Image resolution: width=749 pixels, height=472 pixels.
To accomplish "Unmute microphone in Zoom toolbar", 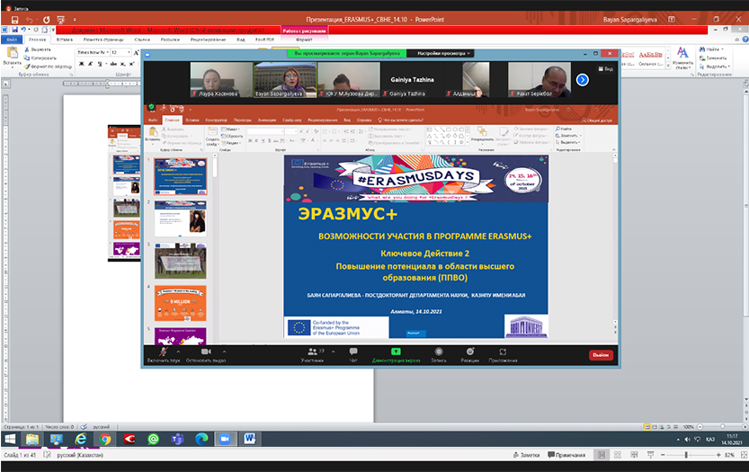I will 163,352.
